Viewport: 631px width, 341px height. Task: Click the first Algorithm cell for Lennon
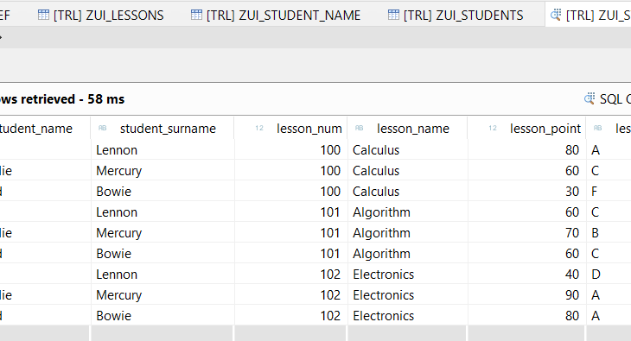(x=407, y=212)
